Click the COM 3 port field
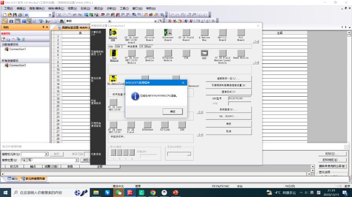Viewport: 352px width, 197px height. click(120, 47)
